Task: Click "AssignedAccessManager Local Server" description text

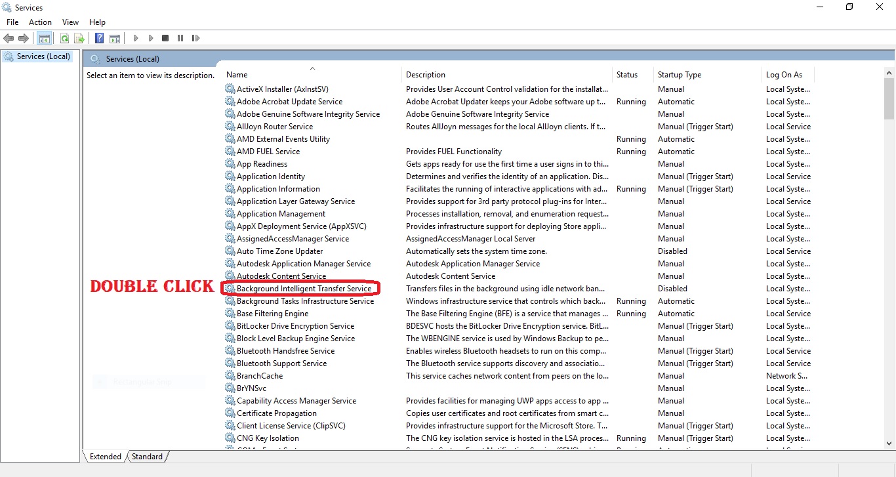Action: click(470, 238)
